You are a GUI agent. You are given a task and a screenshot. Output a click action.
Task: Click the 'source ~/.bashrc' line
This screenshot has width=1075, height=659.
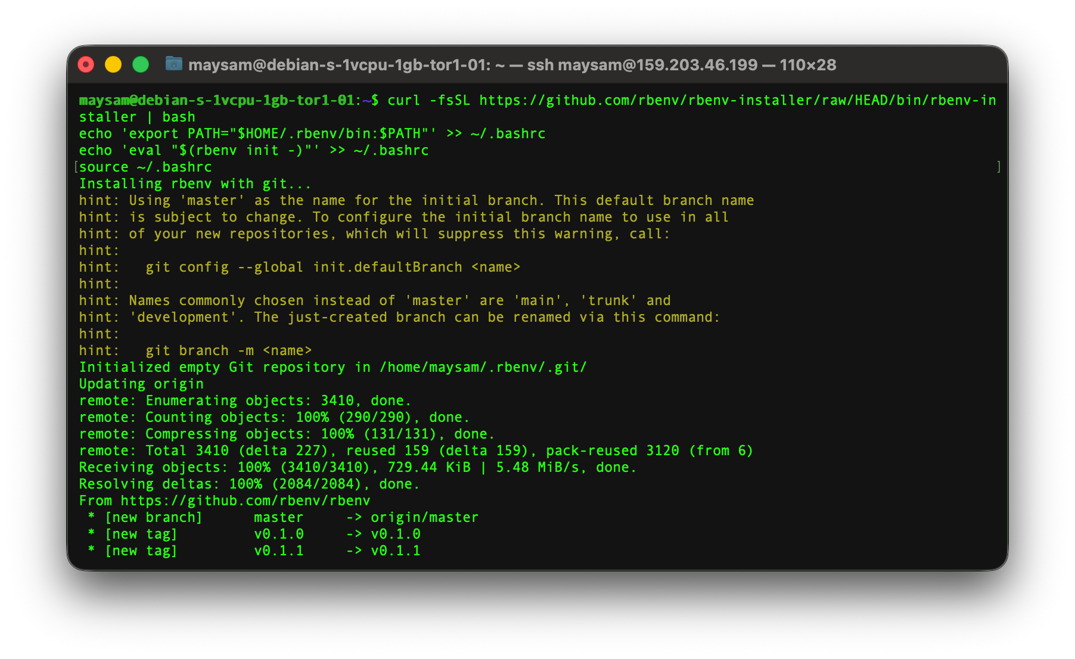tap(145, 167)
